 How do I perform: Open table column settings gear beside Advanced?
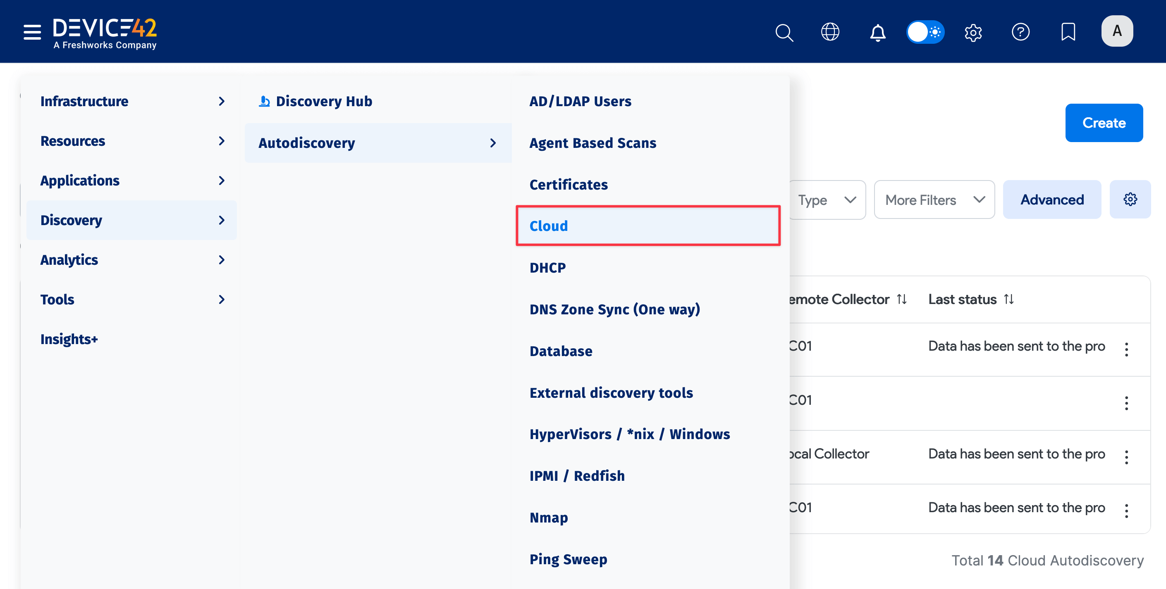1130,199
